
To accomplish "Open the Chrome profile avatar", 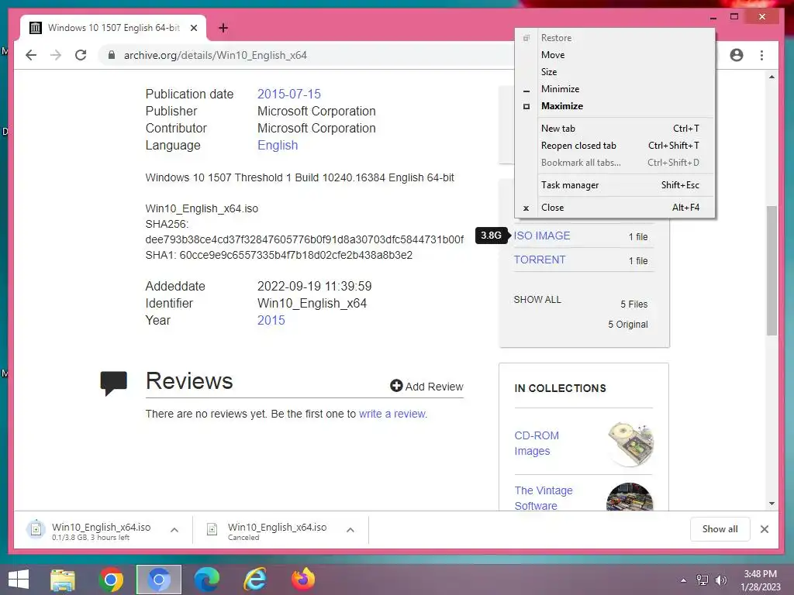I will click(x=737, y=55).
